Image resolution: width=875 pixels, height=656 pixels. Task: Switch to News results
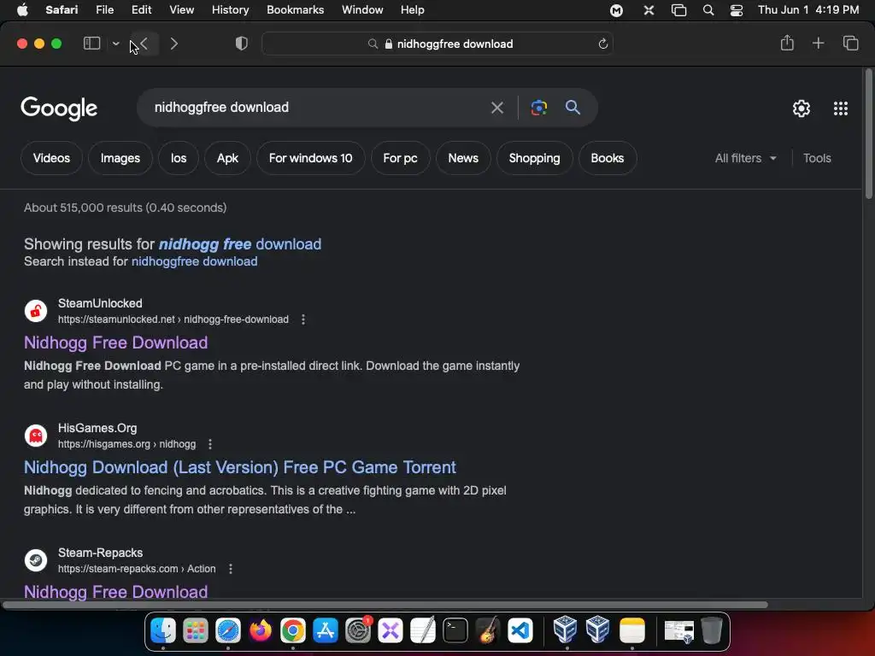(x=463, y=158)
